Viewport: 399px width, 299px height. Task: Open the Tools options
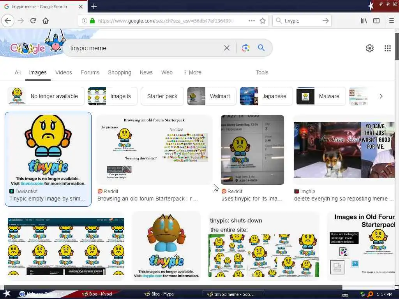262,72
